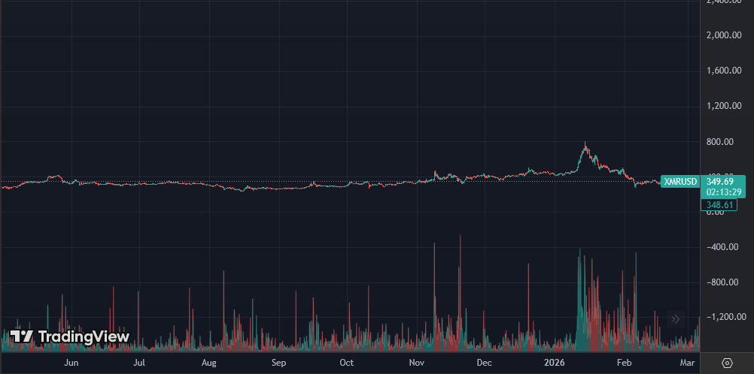Click the −400.00 price axis label
This screenshot has height=374, width=754.
click(x=724, y=247)
